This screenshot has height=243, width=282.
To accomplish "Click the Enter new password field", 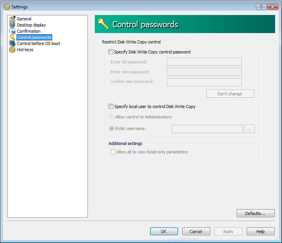I will click(x=204, y=72).
